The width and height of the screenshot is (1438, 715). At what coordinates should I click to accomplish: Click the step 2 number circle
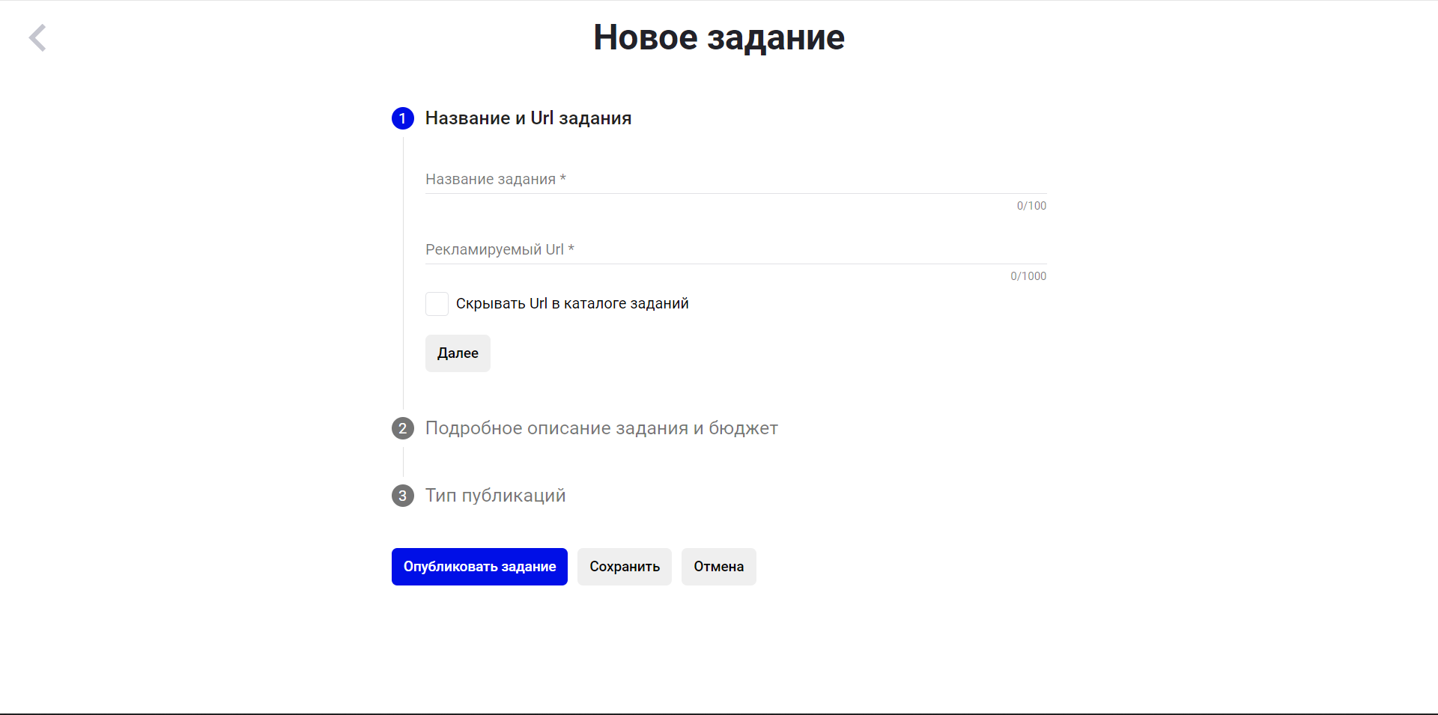tap(403, 428)
